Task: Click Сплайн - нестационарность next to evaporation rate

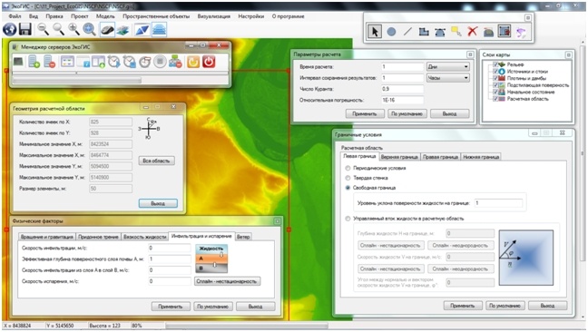Action: (227, 281)
